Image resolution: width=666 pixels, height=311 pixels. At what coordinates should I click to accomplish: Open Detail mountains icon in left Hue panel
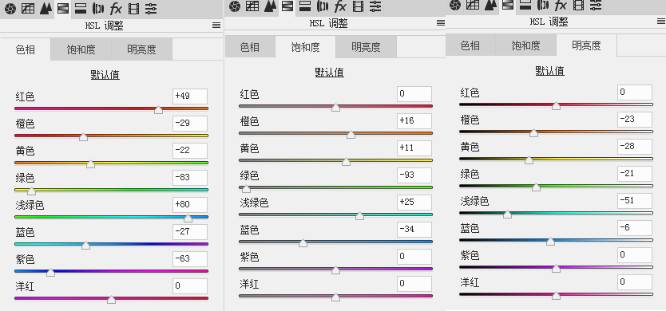(x=46, y=9)
